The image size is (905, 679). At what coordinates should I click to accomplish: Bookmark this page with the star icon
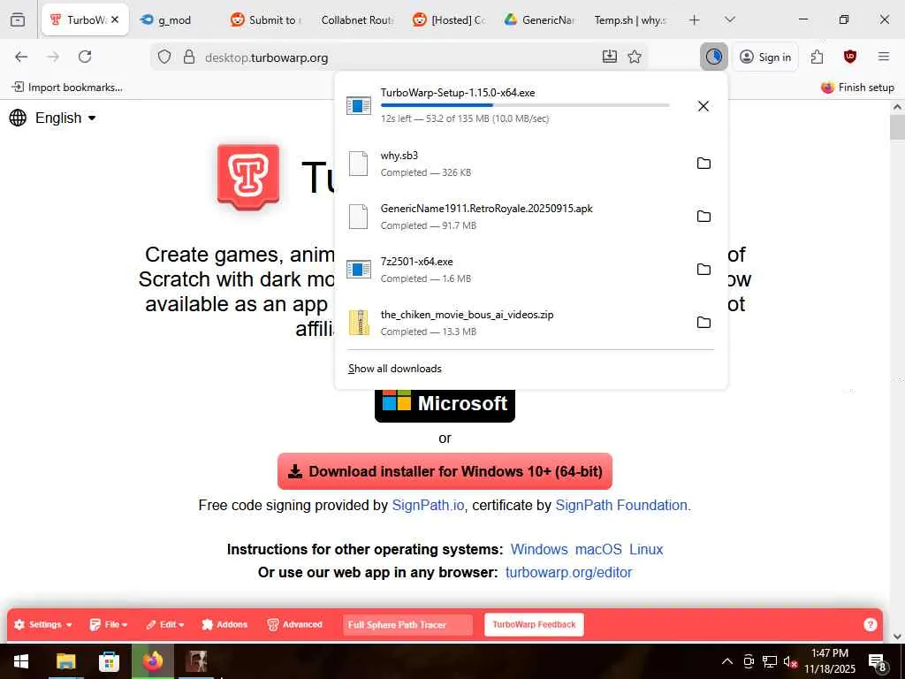(635, 57)
